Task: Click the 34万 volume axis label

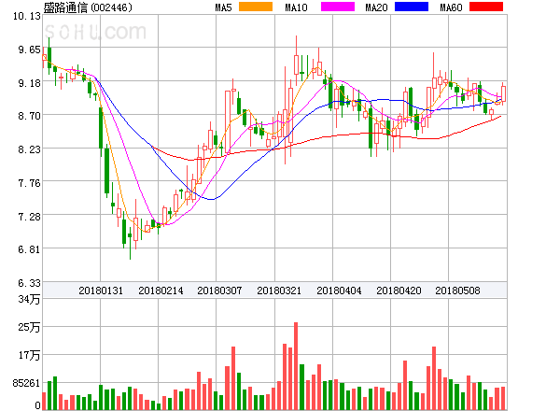Action: pos(29,299)
